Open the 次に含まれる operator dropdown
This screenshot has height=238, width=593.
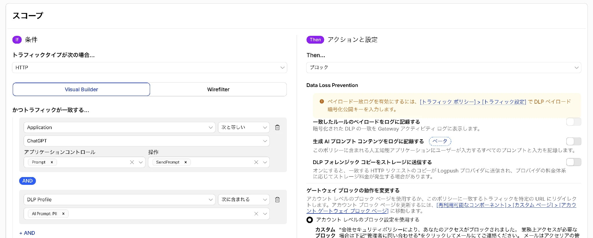[244, 200]
